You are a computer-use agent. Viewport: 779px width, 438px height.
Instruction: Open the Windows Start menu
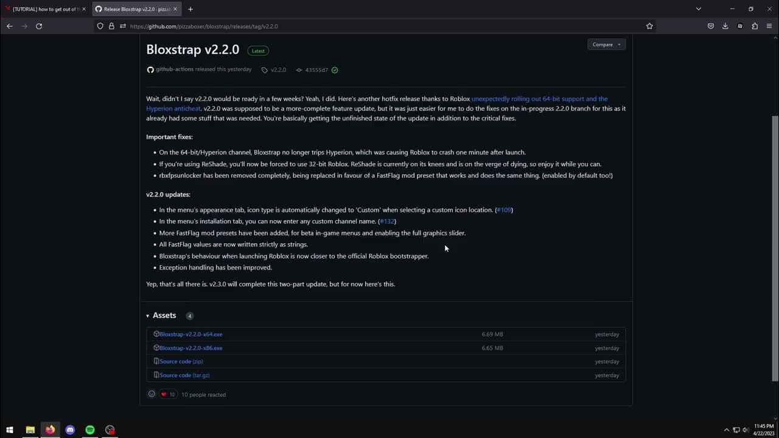pyautogui.click(x=10, y=429)
